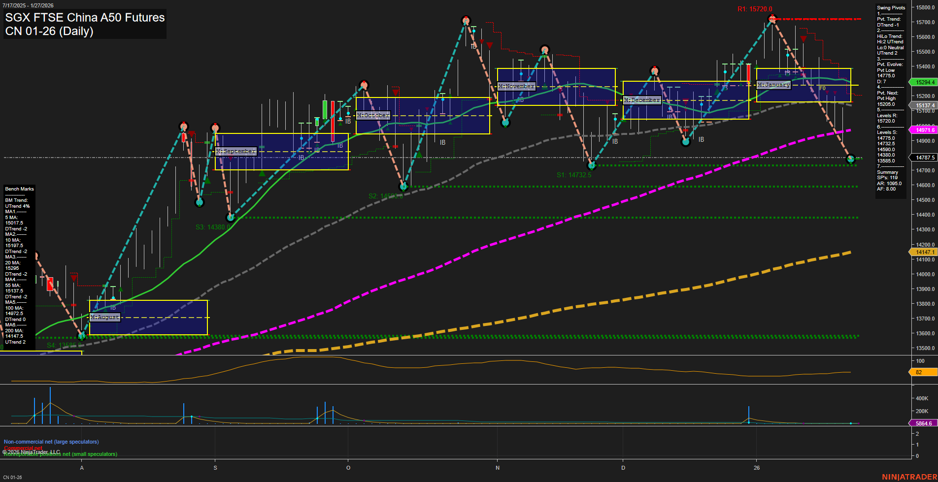
Task: Expand the Swing Pivots summary panel
Action: coord(891,7)
